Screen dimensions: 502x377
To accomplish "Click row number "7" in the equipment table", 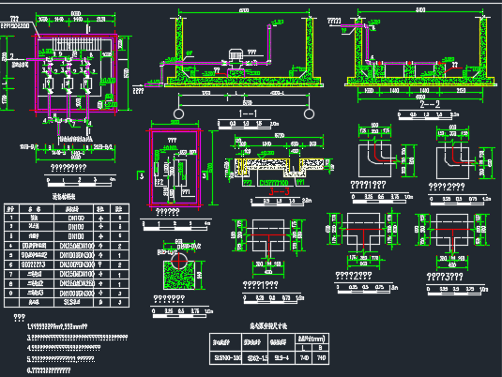I will point(11,274).
